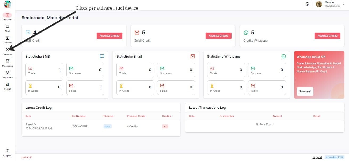This screenshot has height=161, width=349.
Task: Open the Report sidebar icon
Action: (7, 84)
